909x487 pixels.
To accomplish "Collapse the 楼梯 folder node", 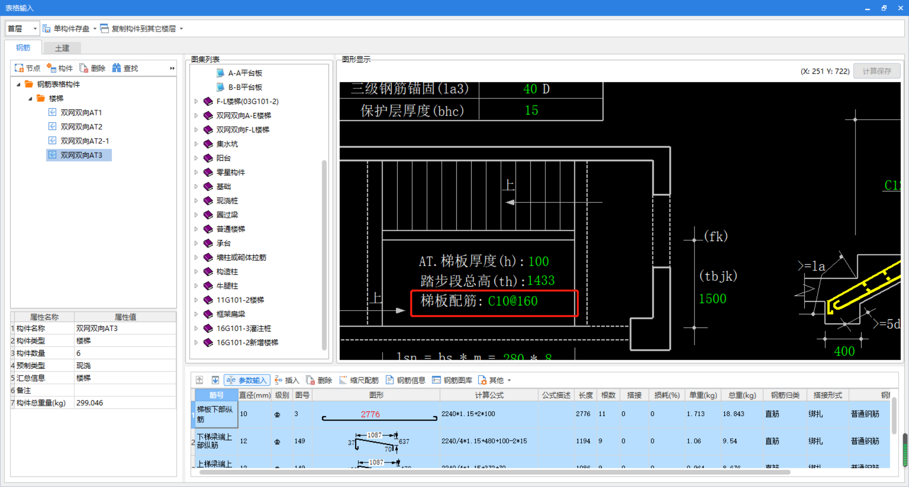I will [x=30, y=98].
